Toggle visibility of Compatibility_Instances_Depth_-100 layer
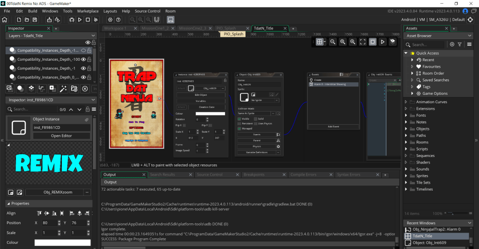 click(x=84, y=59)
